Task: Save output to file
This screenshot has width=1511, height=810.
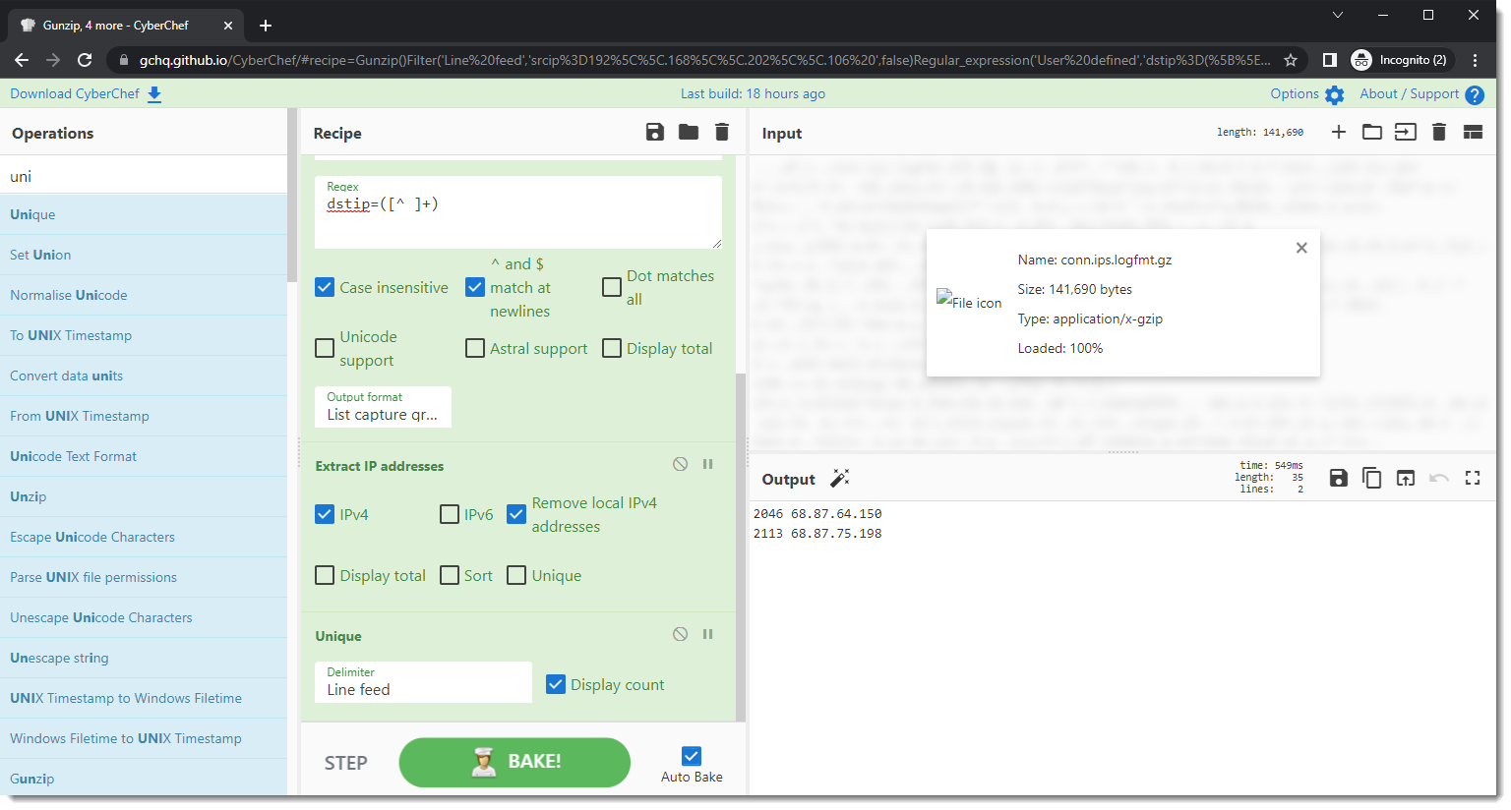Action: tap(1338, 478)
